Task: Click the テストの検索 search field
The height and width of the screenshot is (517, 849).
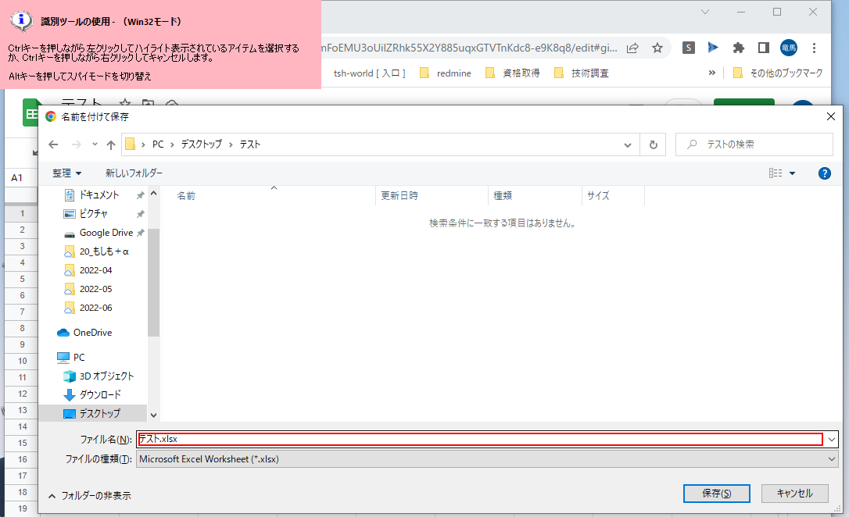Action: (754, 144)
